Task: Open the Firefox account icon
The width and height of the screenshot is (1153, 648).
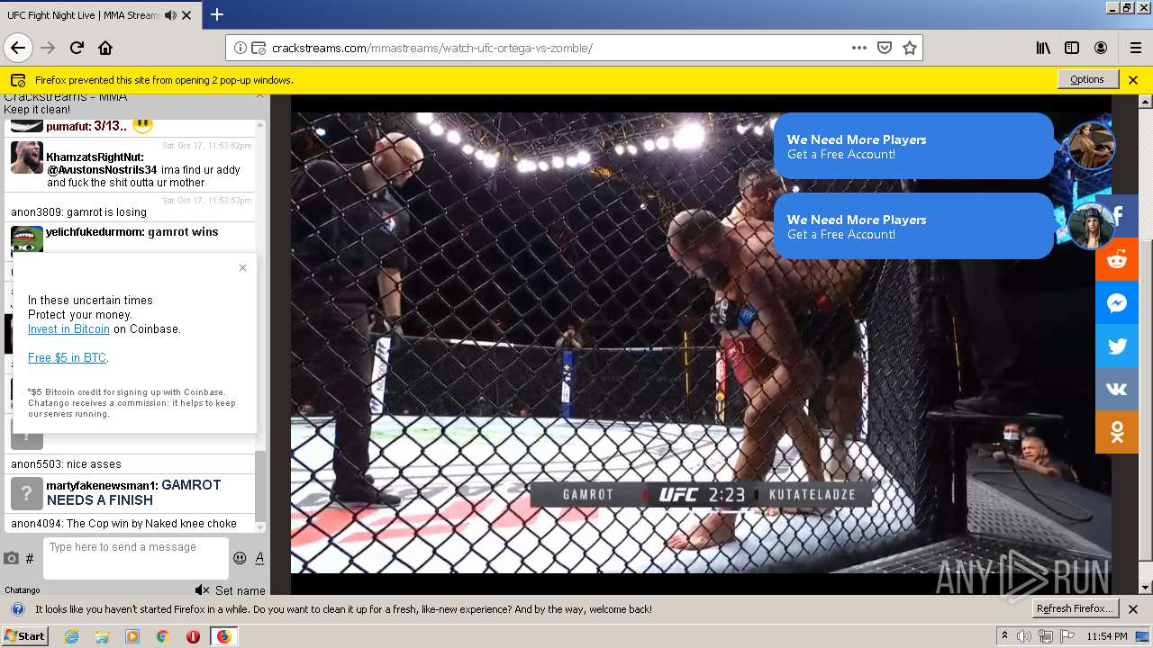Action: 1101,48
